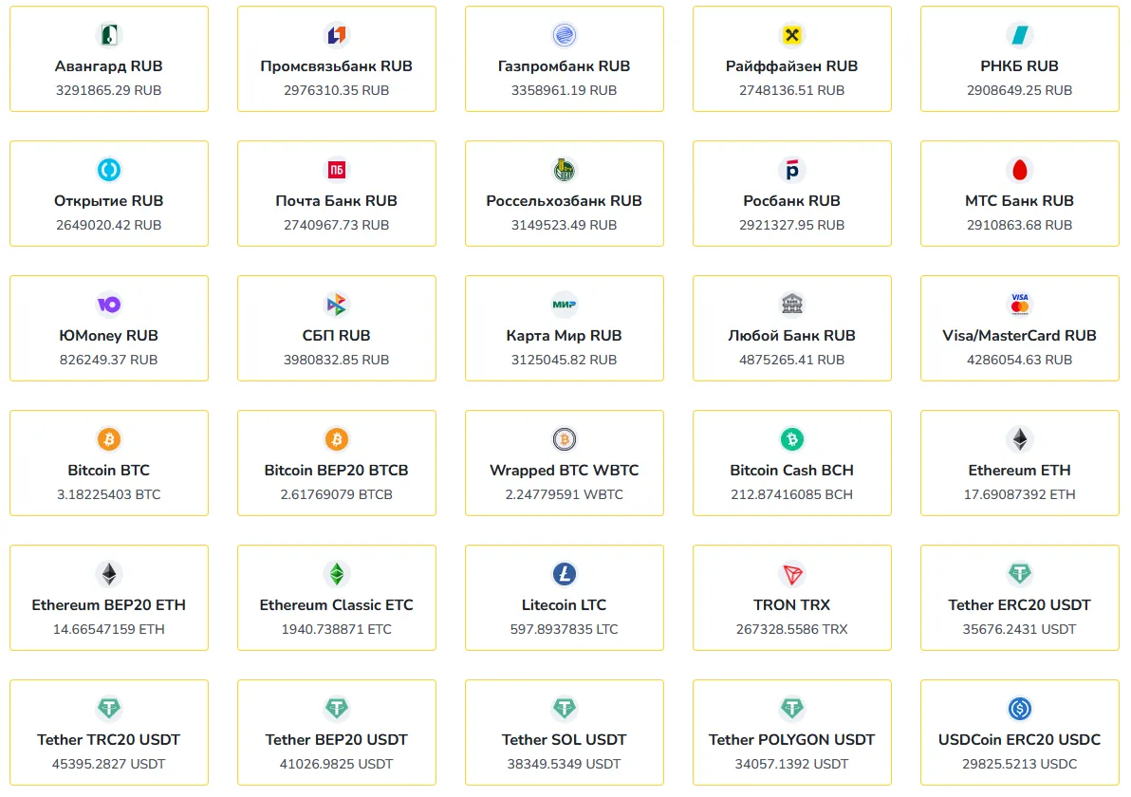Select the Visa/MasterCard RUB option
This screenshot has height=797, width=1131.
(1019, 328)
